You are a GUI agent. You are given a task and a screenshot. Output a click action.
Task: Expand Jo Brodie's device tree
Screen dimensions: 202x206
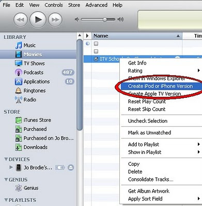[x=11, y=167]
